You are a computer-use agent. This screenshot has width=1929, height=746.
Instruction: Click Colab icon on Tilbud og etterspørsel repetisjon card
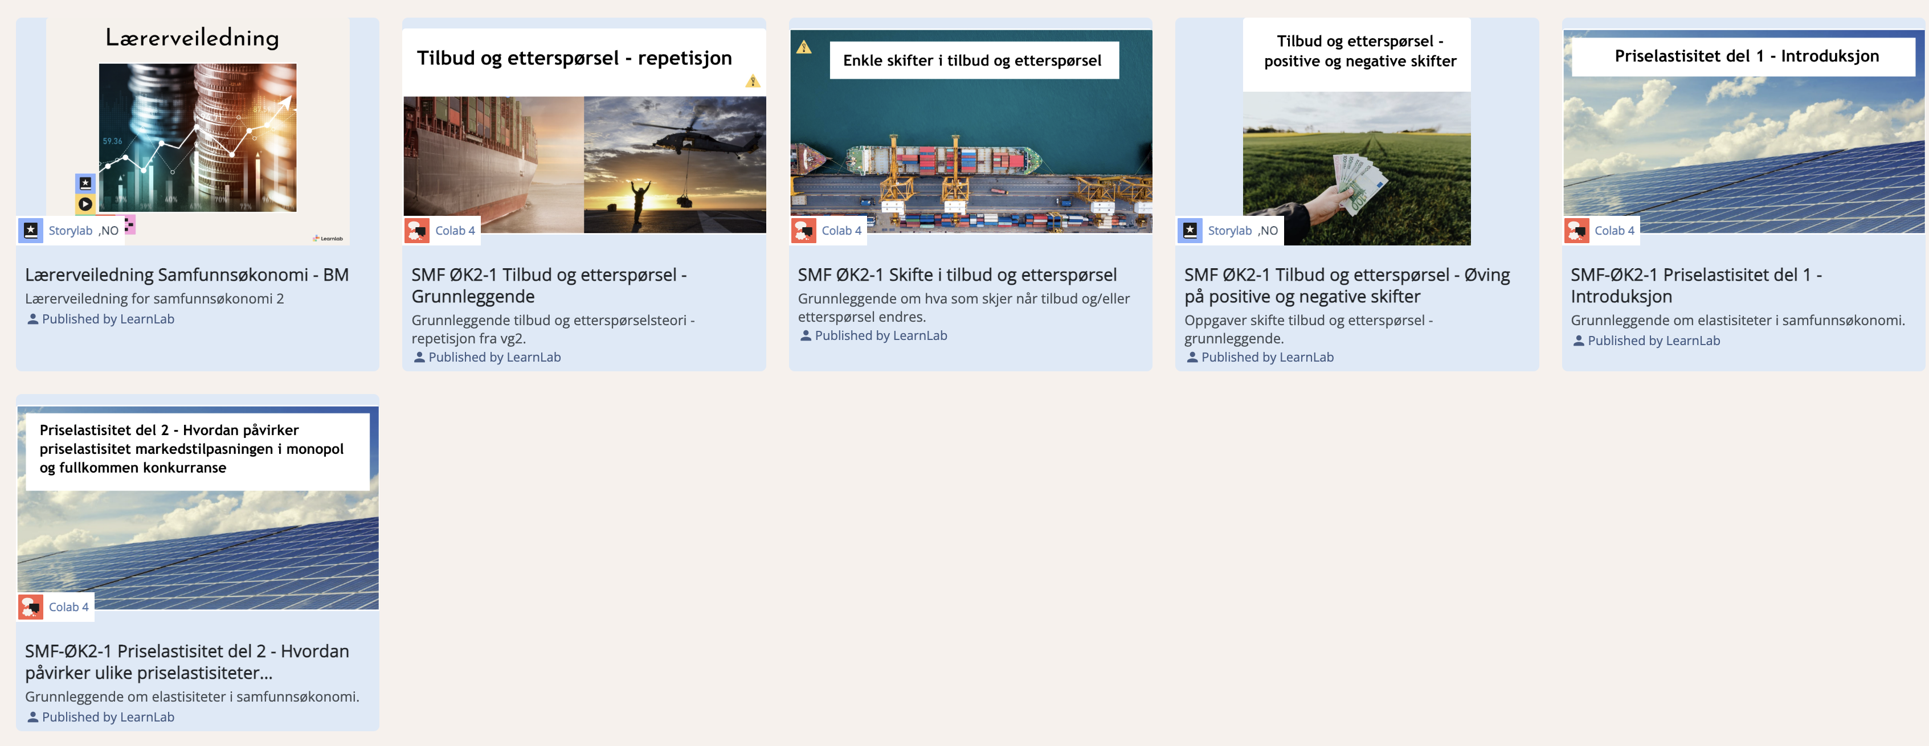tap(417, 231)
